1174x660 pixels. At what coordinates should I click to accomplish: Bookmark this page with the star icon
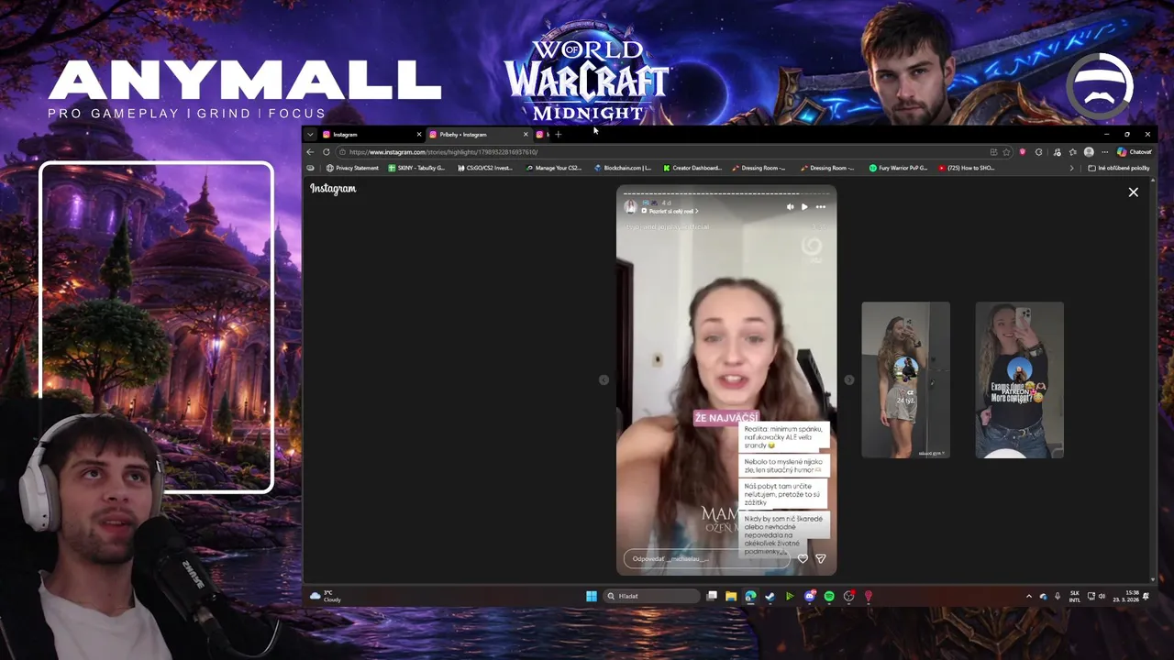click(1006, 152)
